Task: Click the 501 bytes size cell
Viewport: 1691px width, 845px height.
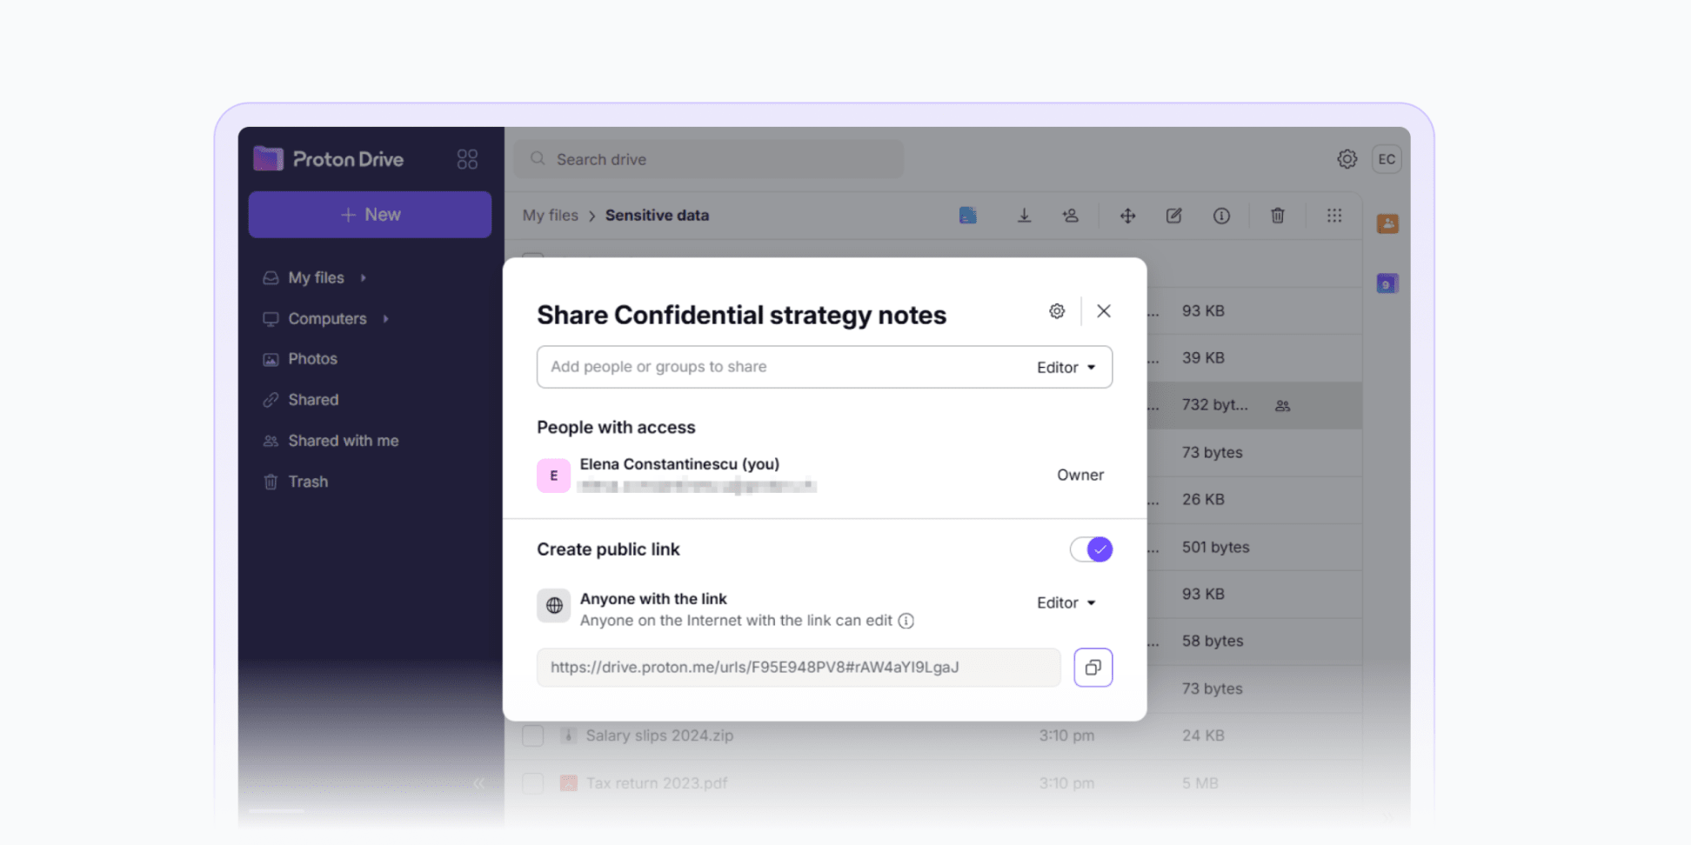Action: (1215, 547)
